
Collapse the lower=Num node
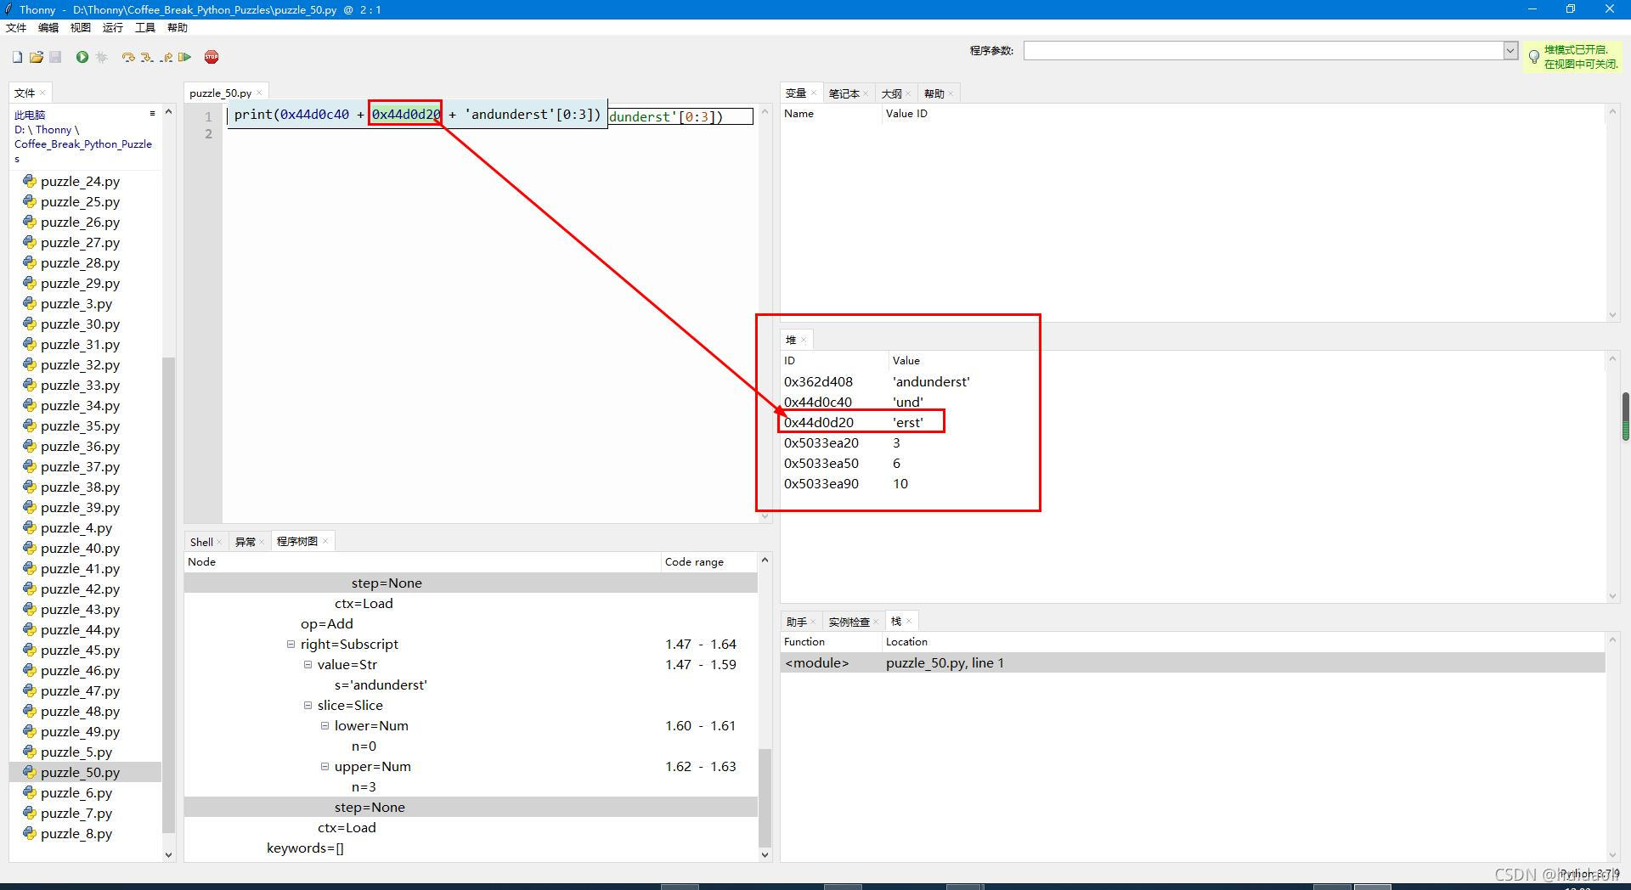click(x=325, y=725)
